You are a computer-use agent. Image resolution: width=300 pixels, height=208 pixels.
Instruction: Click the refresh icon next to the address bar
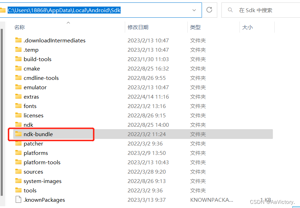(x=210, y=10)
